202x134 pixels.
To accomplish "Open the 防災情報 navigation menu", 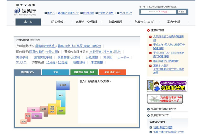I will tap(57, 22).
